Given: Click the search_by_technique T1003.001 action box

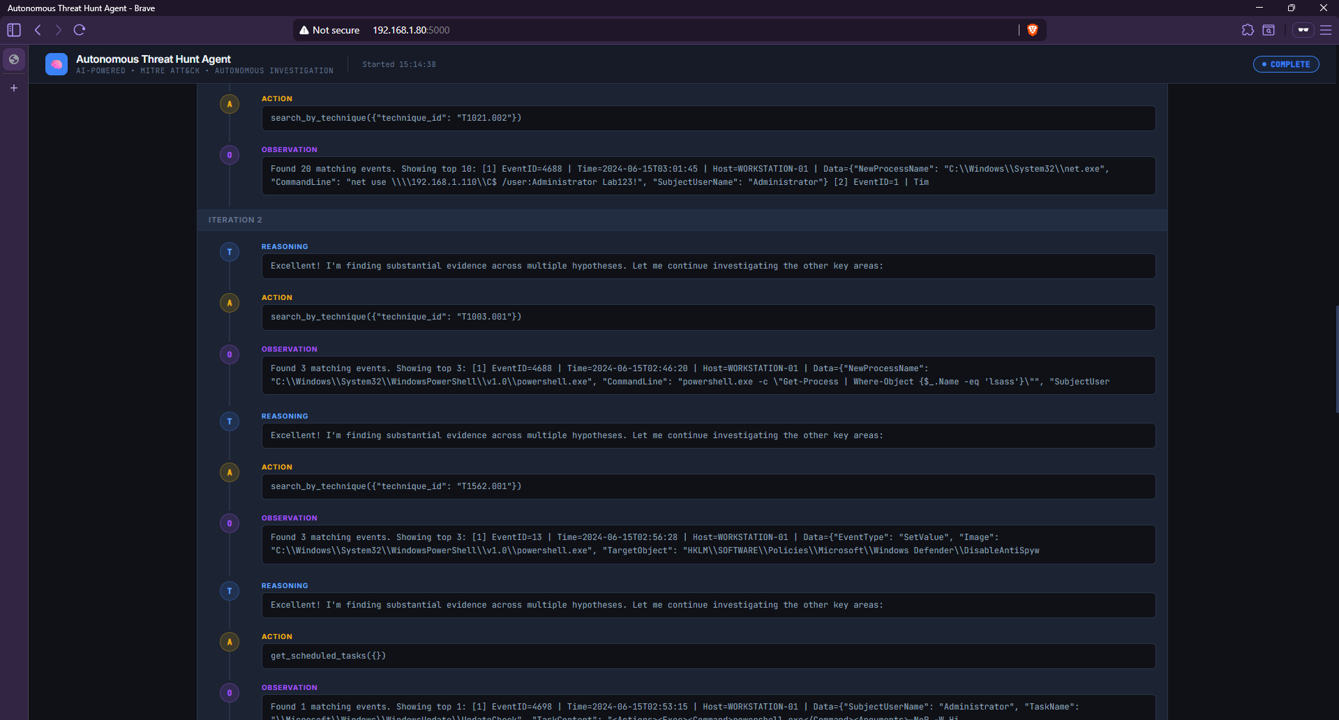Looking at the screenshot, I should [x=708, y=317].
